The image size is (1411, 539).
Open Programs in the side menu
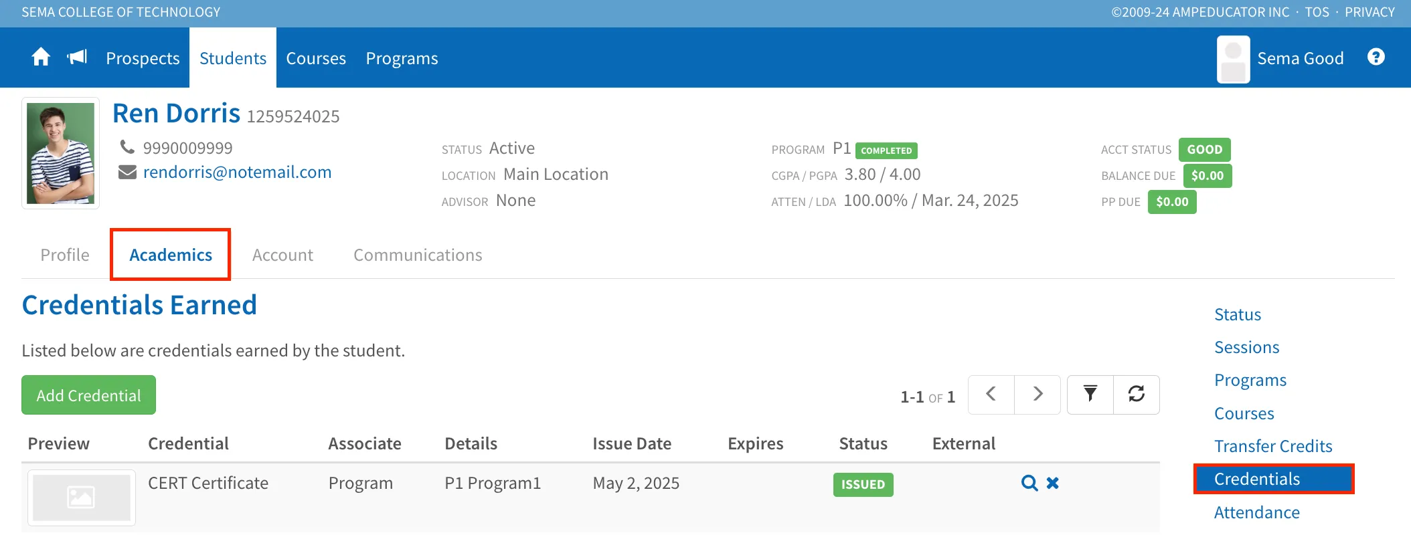click(1250, 380)
